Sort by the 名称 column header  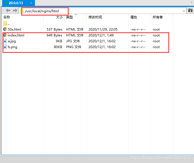pos(7,17)
